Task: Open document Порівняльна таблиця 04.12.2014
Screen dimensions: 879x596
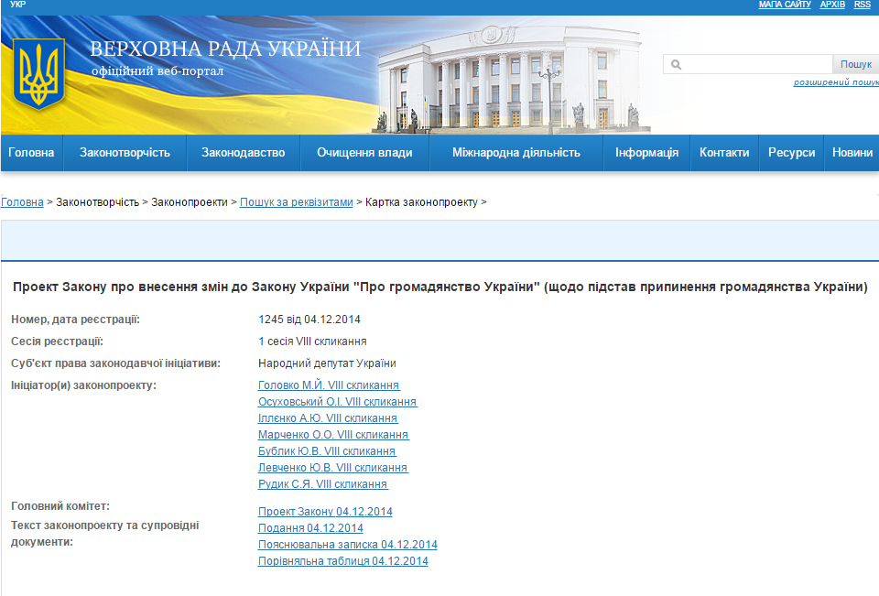Action: tap(343, 560)
